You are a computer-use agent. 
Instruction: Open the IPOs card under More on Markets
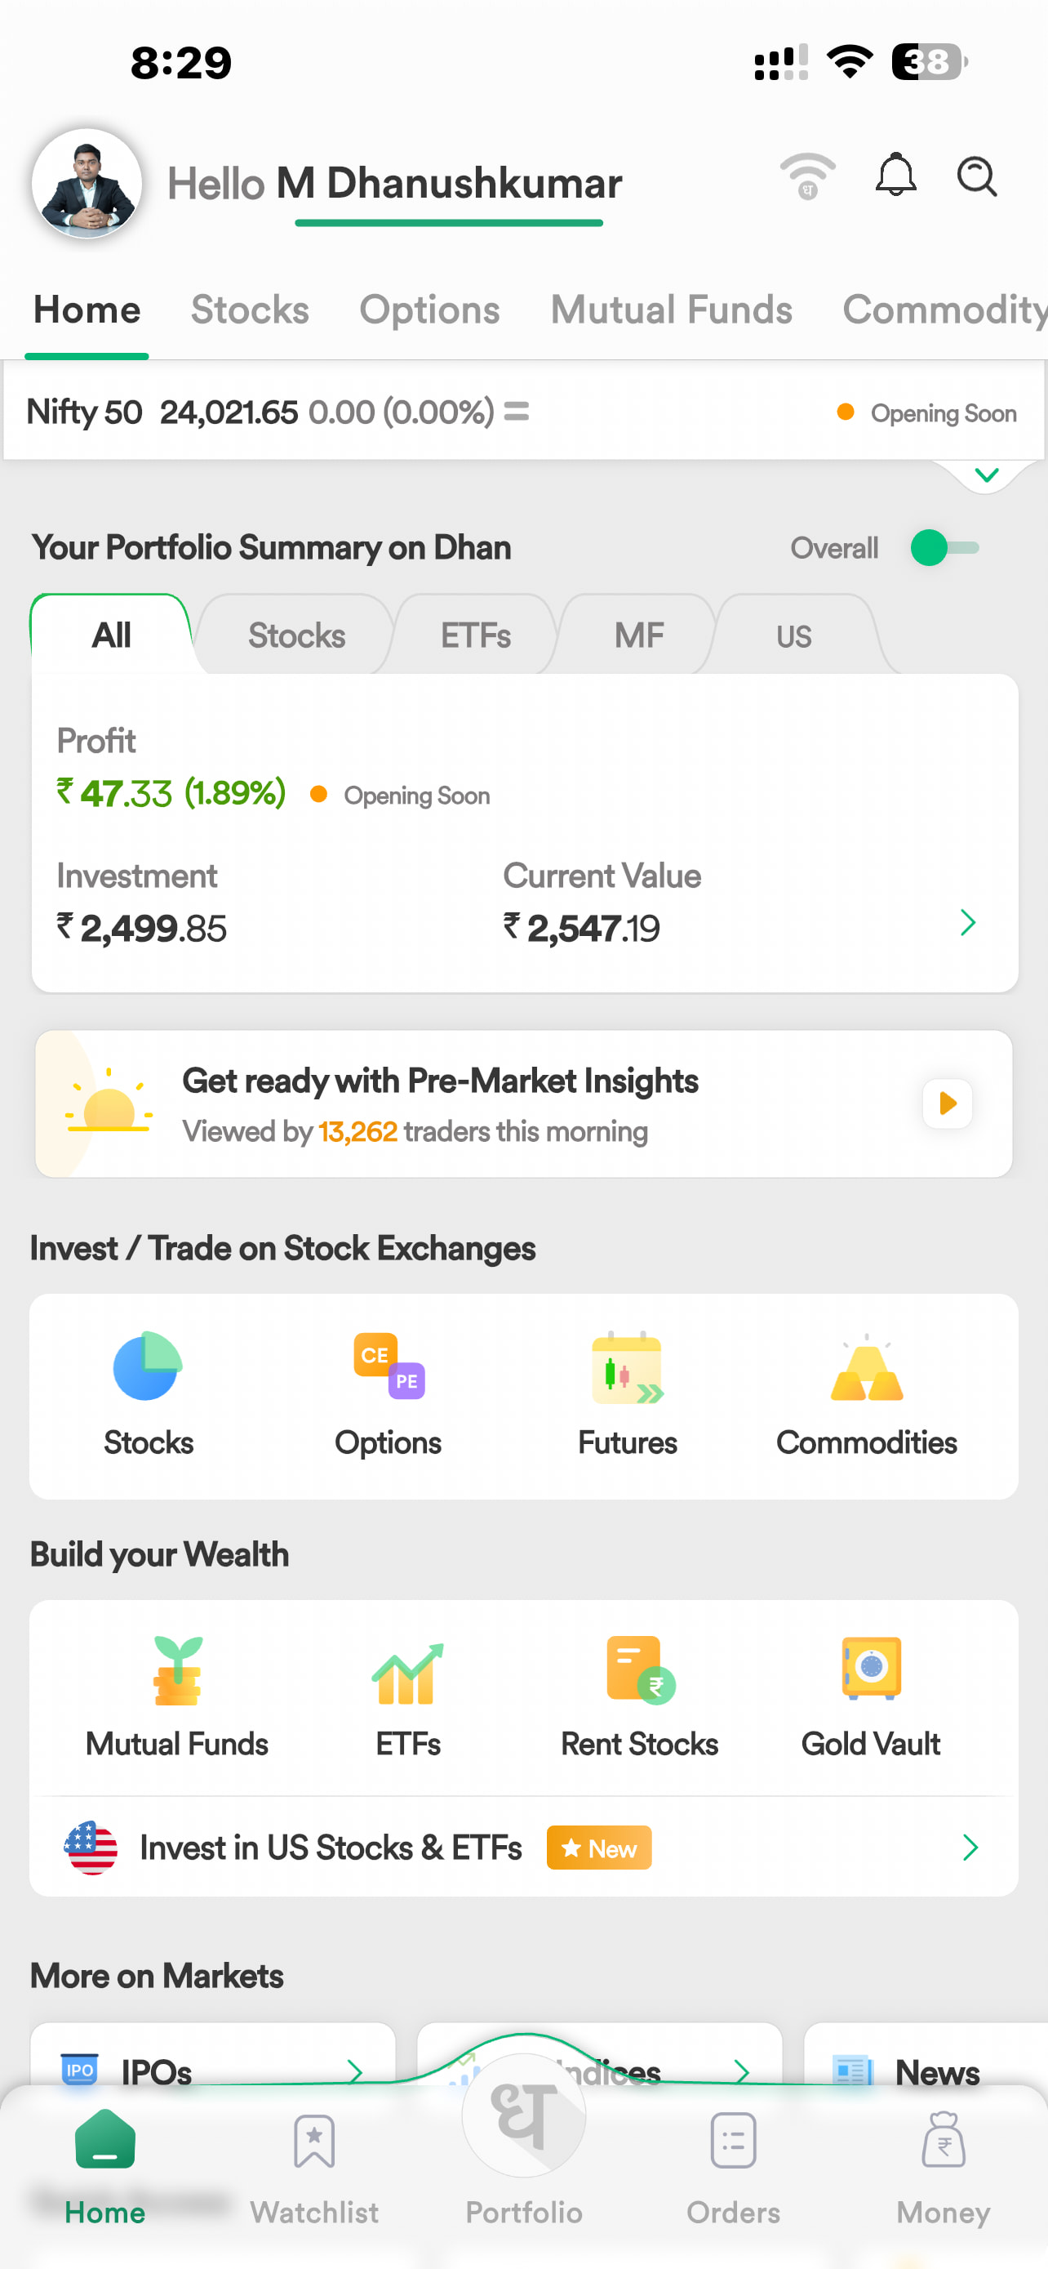pyautogui.click(x=213, y=2071)
